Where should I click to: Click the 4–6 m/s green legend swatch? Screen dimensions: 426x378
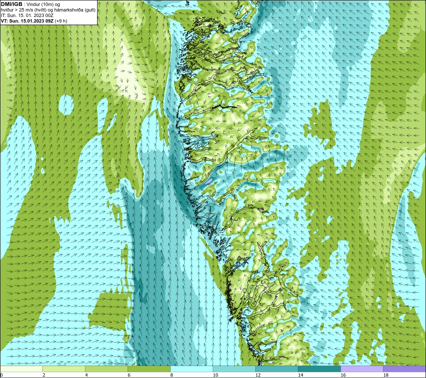point(106,369)
